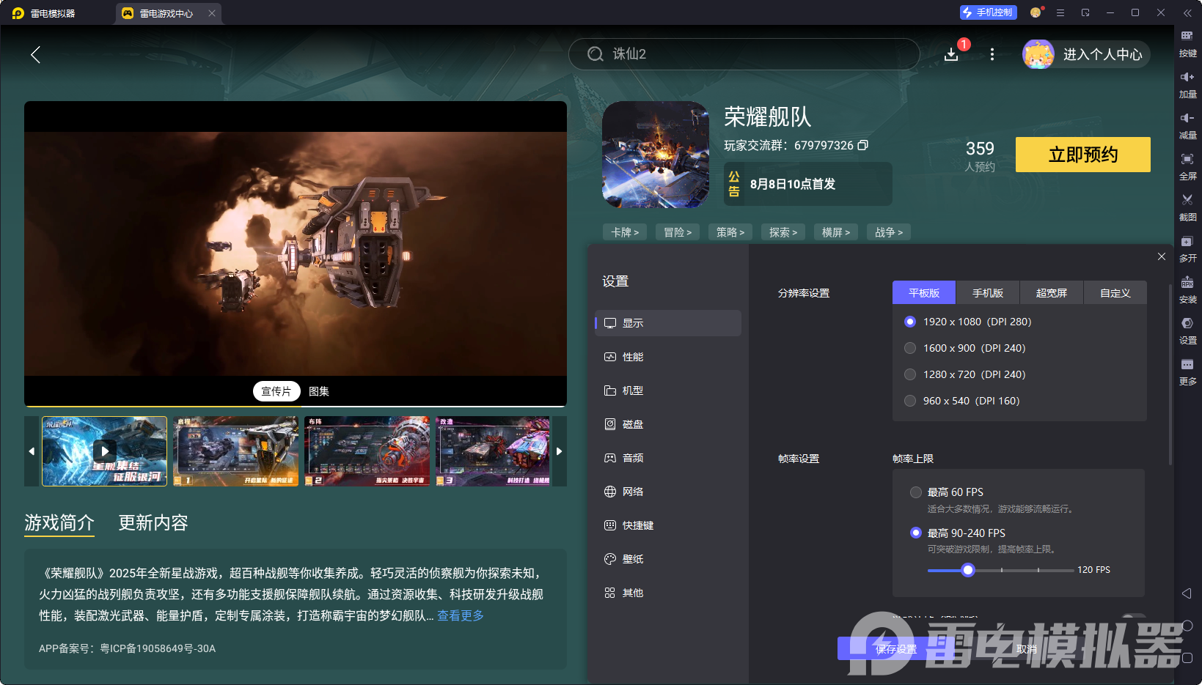
Task: Select the 1280 x 720 resolution
Action: [910, 374]
